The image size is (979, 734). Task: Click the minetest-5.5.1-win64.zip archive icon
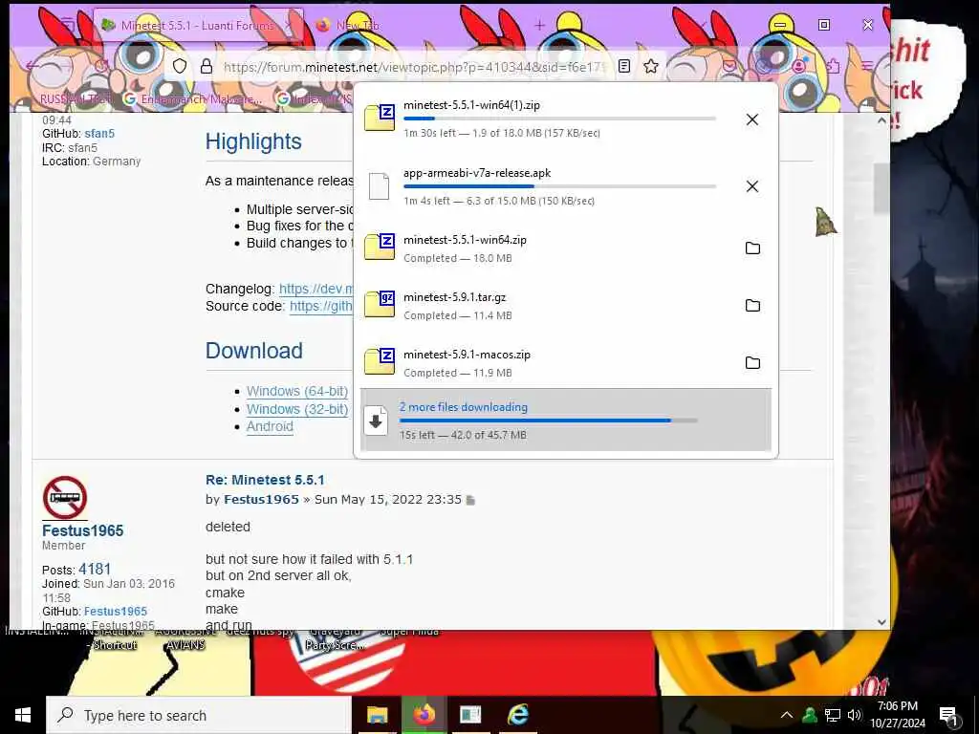coord(380,248)
